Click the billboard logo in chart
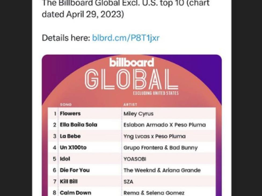Viewport: 262px width, 196px height. [x=132, y=62]
